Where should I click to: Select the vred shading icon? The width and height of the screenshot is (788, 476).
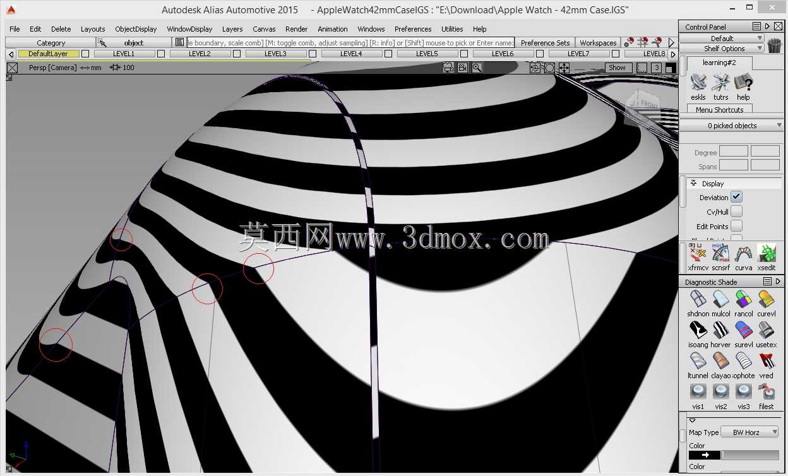[x=766, y=361]
